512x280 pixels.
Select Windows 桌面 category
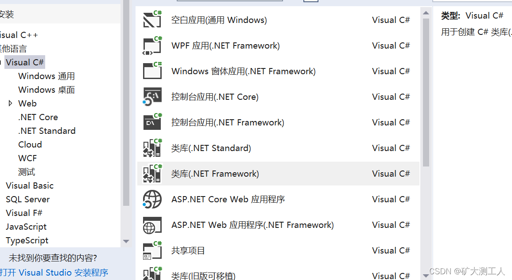click(47, 90)
